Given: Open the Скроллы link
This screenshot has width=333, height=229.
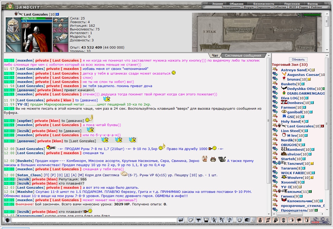Looking at the screenshot, I should coord(263,7).
